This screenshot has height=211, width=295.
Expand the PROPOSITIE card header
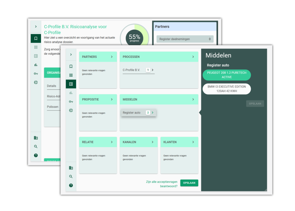98,99
